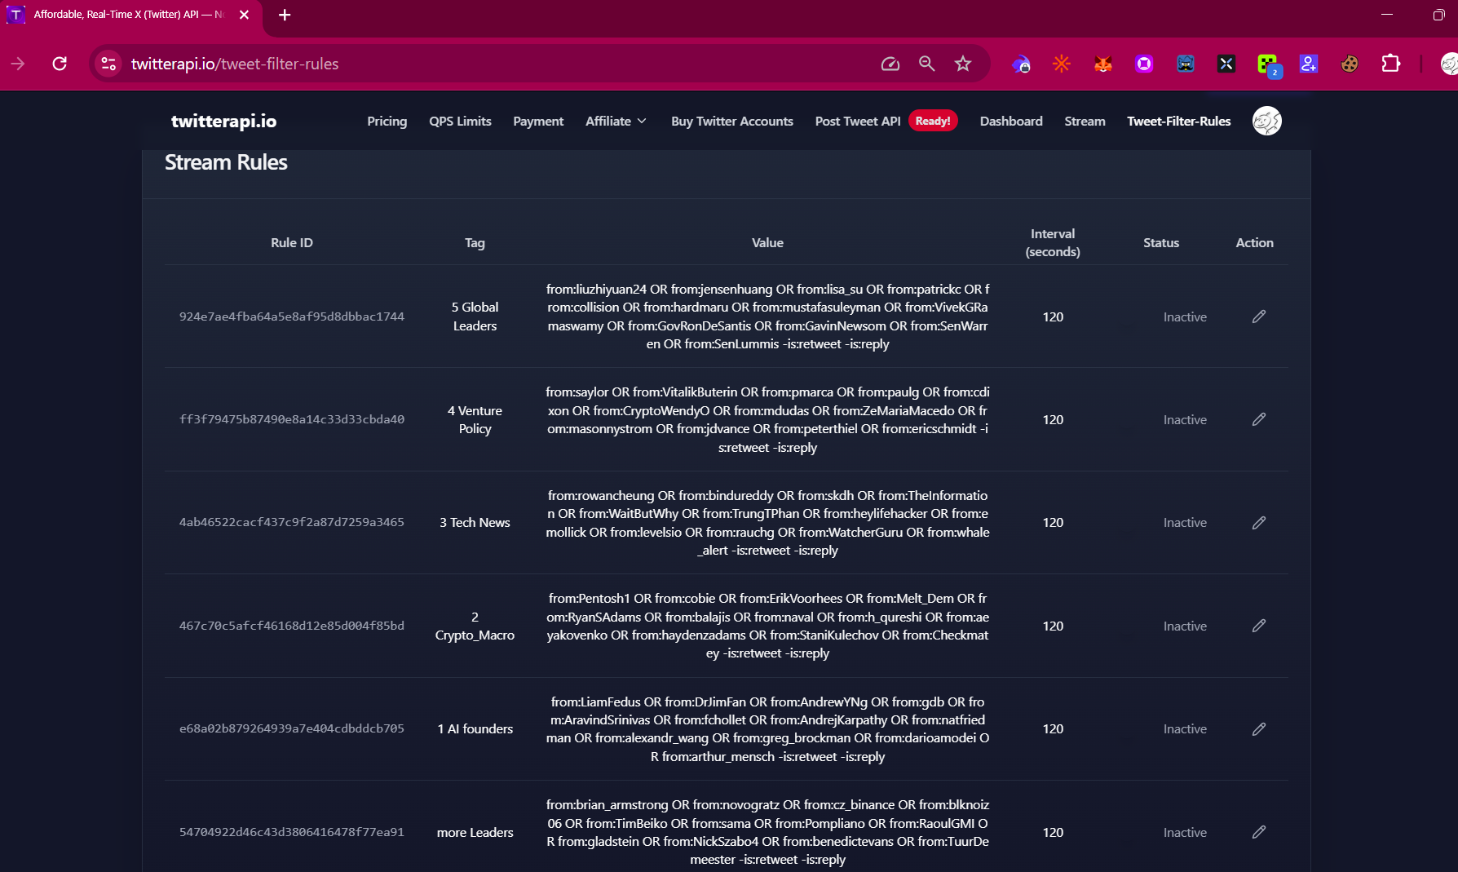Bookmark this page with star icon
Viewport: 1458px width, 872px height.
pyautogui.click(x=963, y=64)
